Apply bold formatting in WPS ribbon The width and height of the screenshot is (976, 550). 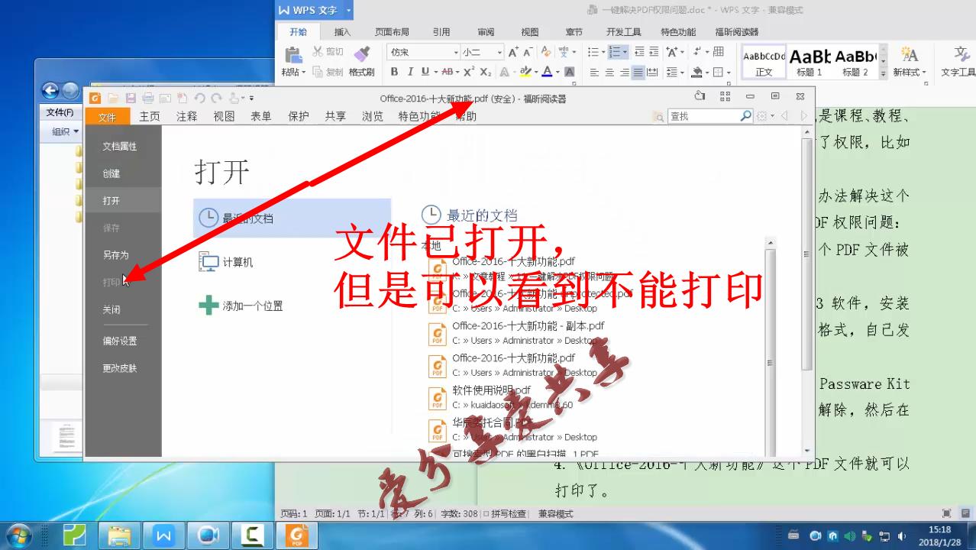pyautogui.click(x=395, y=70)
